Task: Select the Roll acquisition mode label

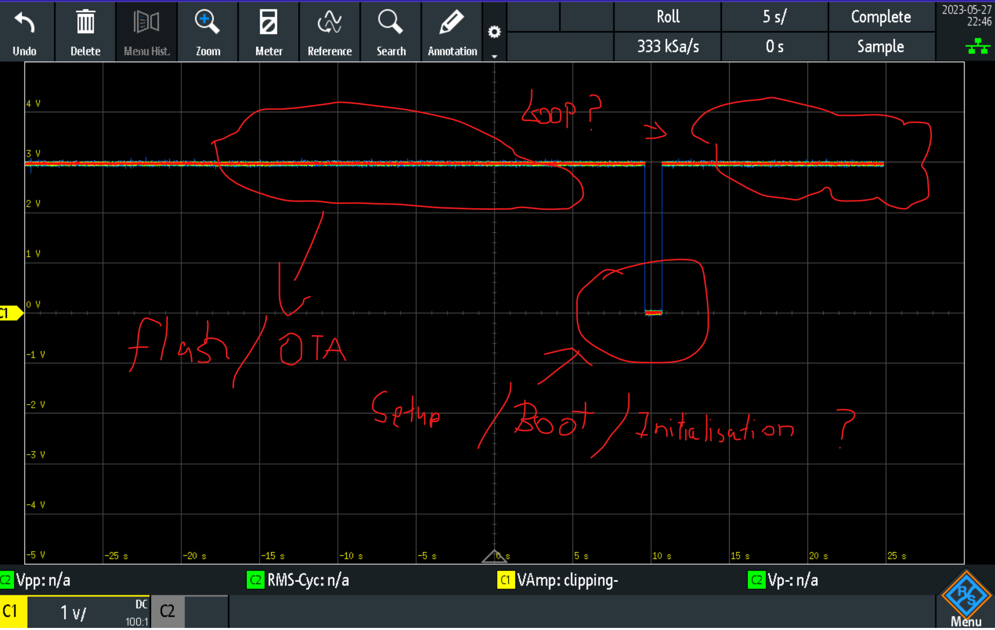Action: point(668,17)
